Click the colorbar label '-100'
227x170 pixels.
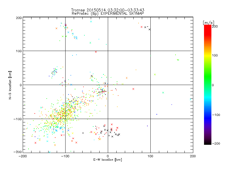216,115
